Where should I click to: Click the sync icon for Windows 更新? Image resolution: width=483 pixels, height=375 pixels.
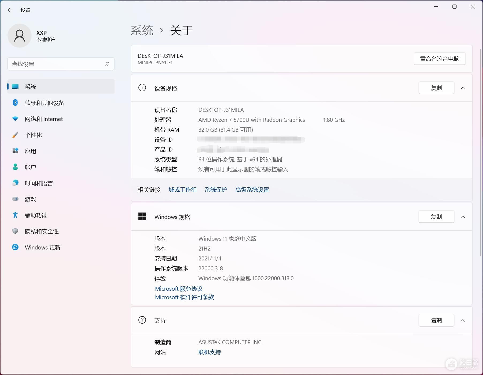click(x=15, y=247)
